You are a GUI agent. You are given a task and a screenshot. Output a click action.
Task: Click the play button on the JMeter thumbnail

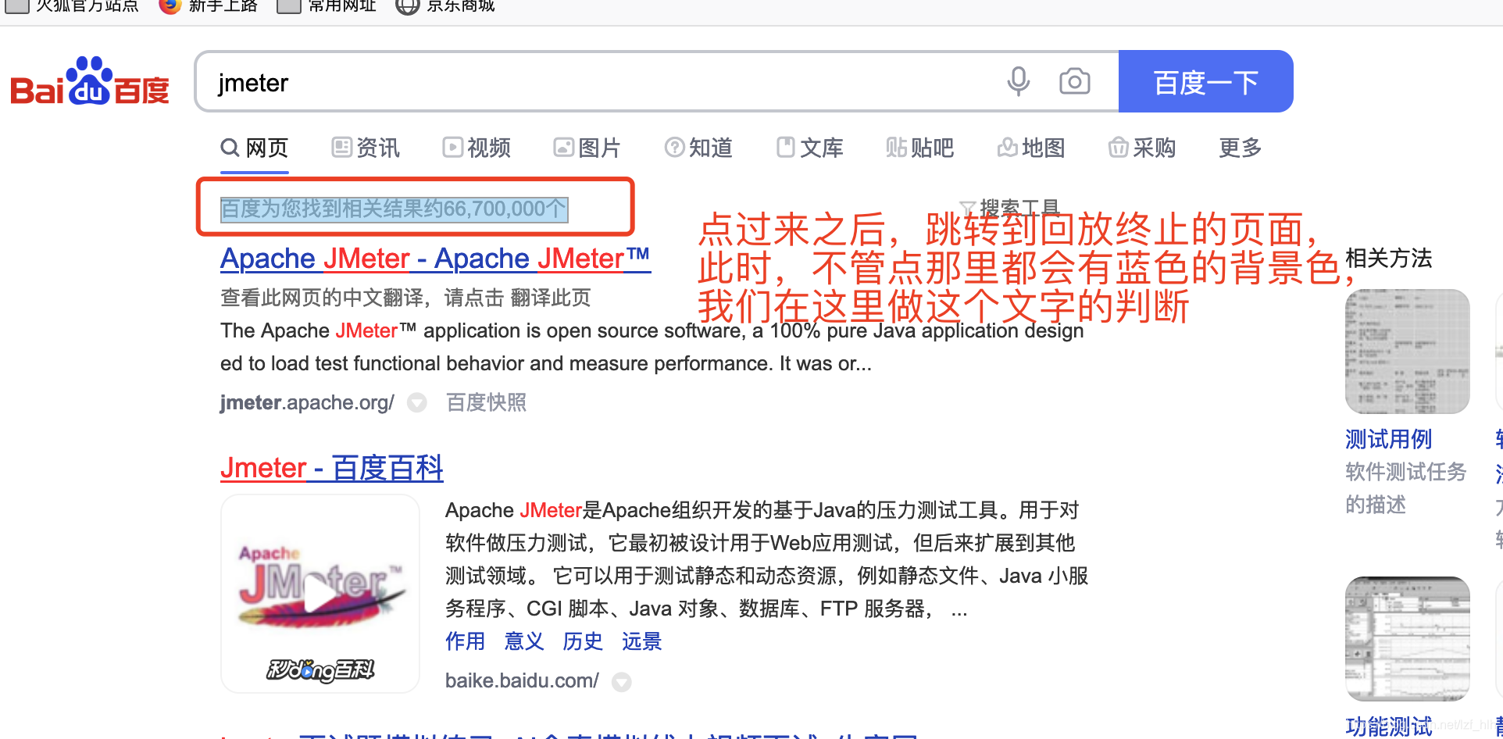(x=320, y=594)
